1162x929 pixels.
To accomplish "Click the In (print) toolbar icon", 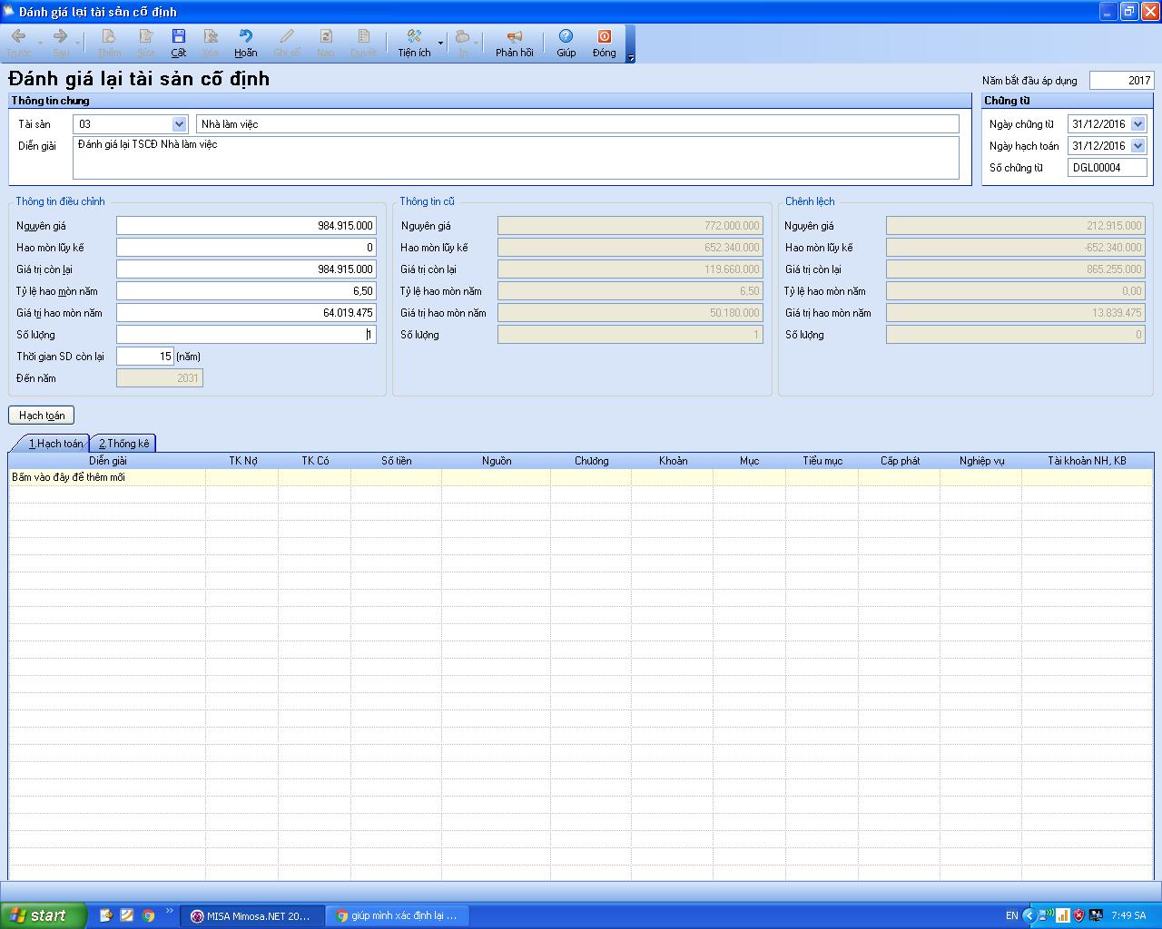I will coord(462,36).
